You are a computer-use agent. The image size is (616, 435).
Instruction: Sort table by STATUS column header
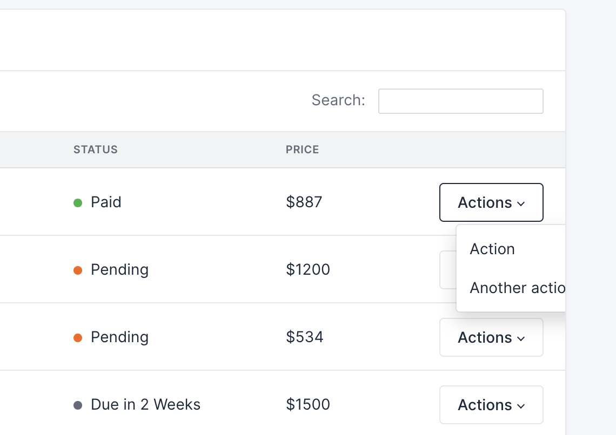96,149
